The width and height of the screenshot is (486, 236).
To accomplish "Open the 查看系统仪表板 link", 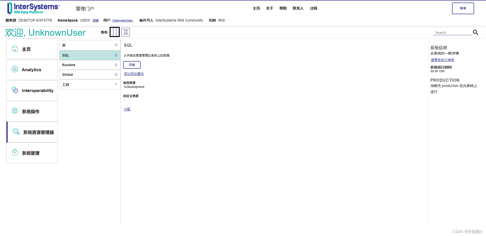I will point(442,60).
